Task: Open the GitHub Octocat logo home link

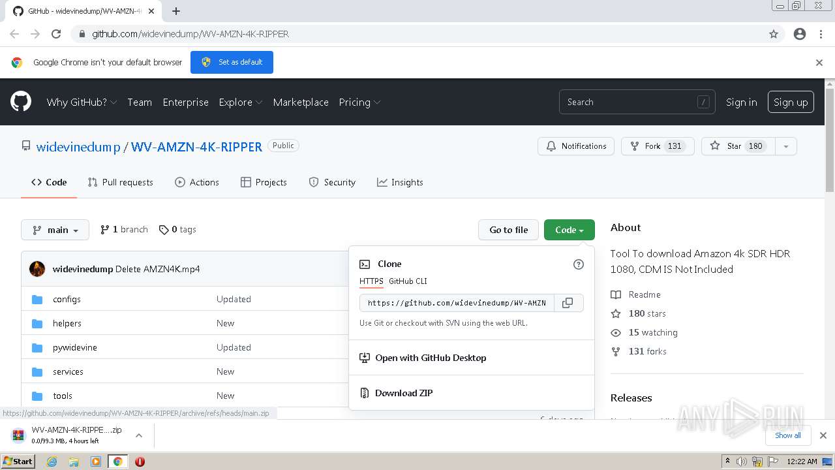Action: tap(21, 102)
